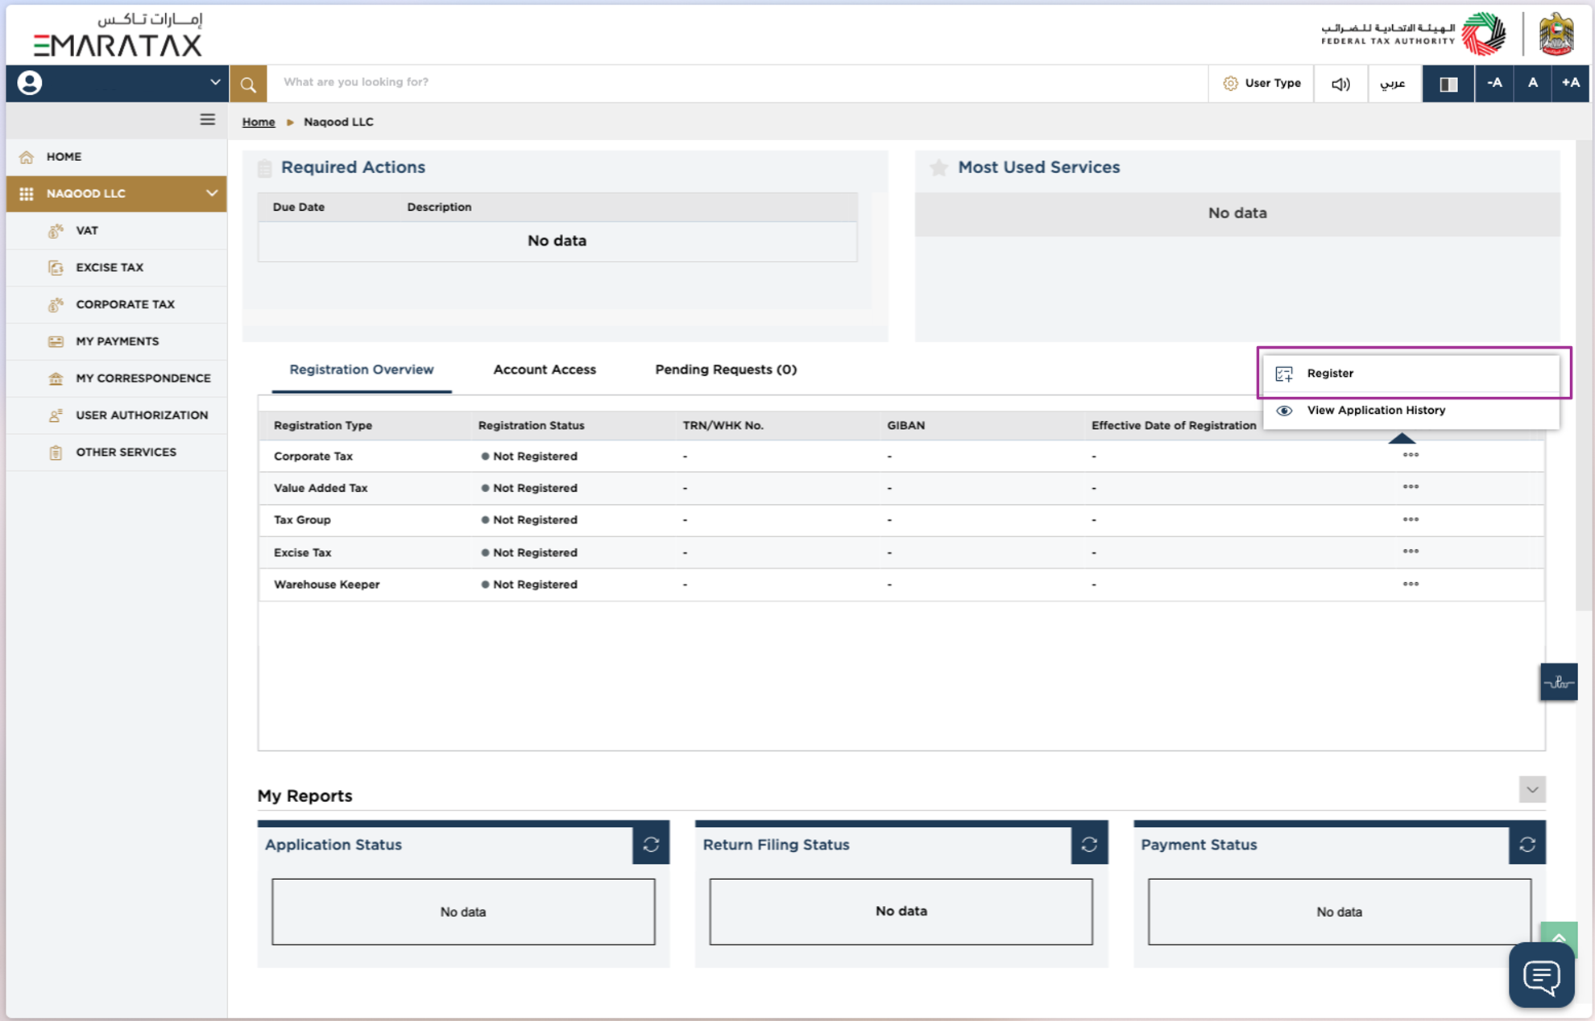Screen dimensions: 1595x1021
Task: Refresh the Return Filing Status report
Action: point(1089,844)
